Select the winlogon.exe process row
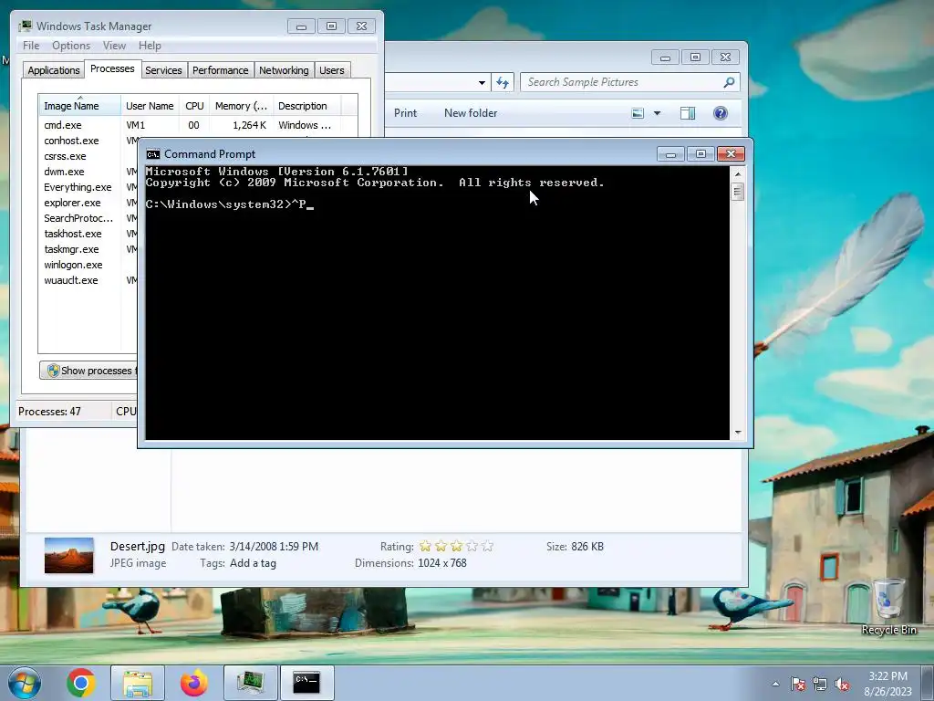Image resolution: width=934 pixels, height=701 pixels. 88,265
